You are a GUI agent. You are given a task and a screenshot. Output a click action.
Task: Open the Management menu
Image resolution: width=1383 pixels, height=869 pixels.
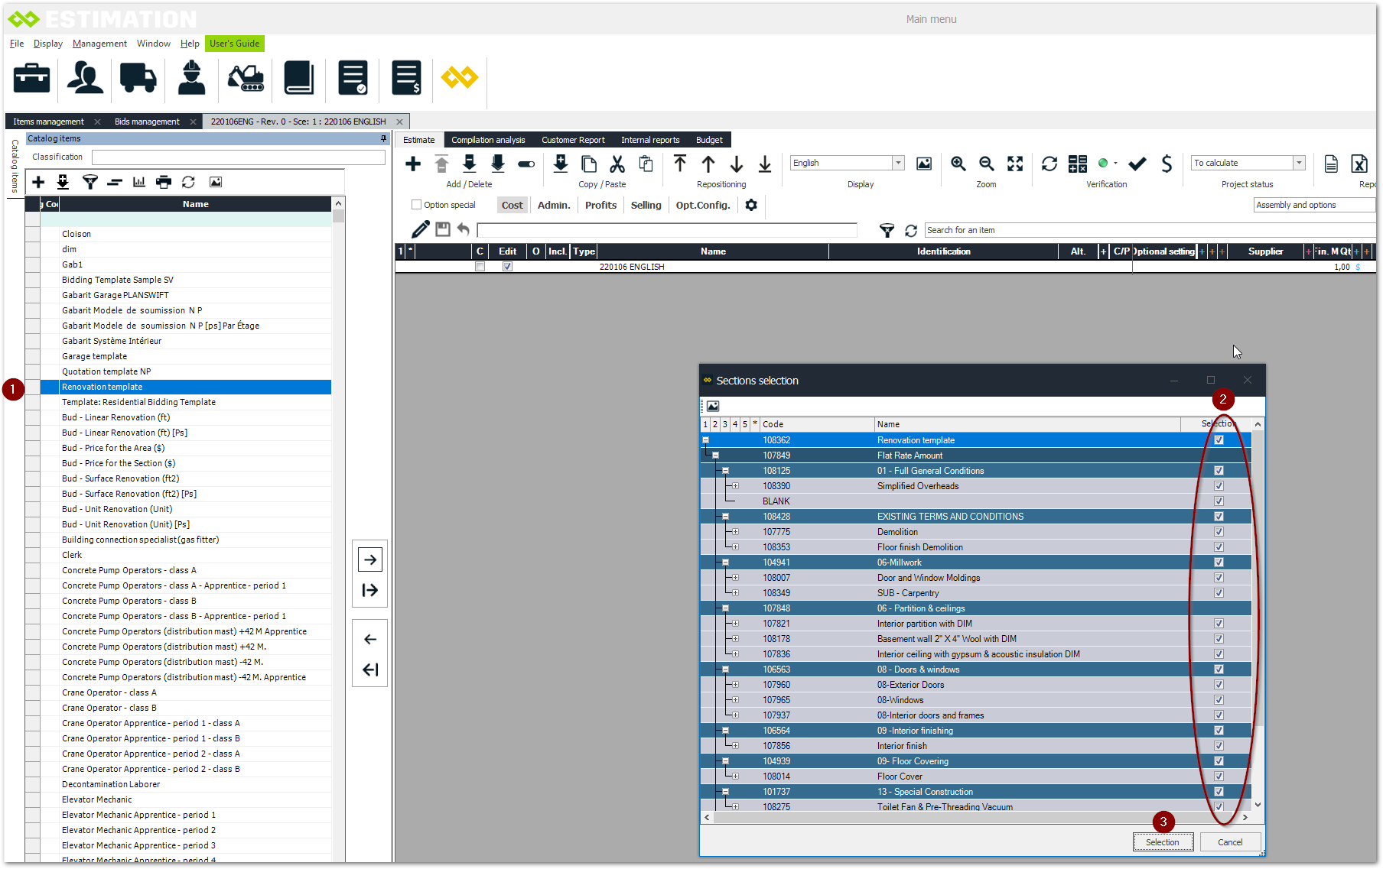coord(99,44)
